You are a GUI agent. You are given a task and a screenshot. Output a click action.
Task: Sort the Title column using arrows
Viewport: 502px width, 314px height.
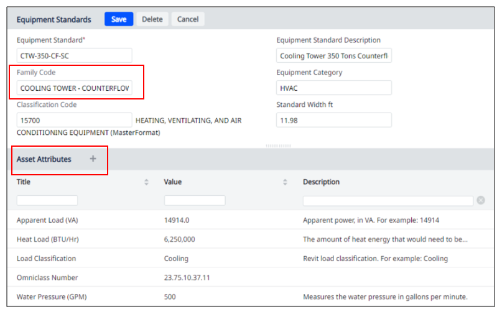(x=146, y=182)
